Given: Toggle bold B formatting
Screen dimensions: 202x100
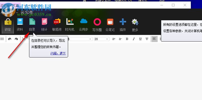Looking at the screenshot, I should point(127,39).
